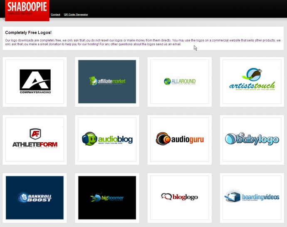
Task: Open the artiststouch logo card
Action: 252,82
